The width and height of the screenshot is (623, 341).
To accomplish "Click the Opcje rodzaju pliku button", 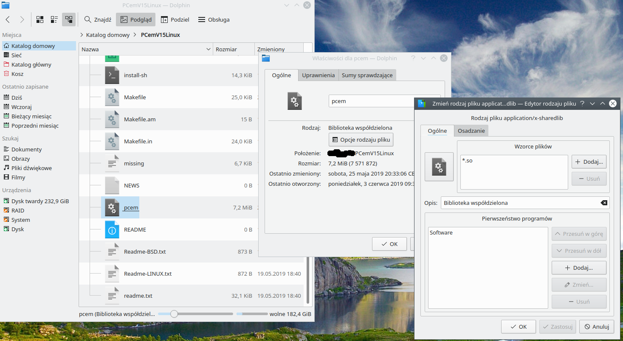I will click(x=361, y=140).
